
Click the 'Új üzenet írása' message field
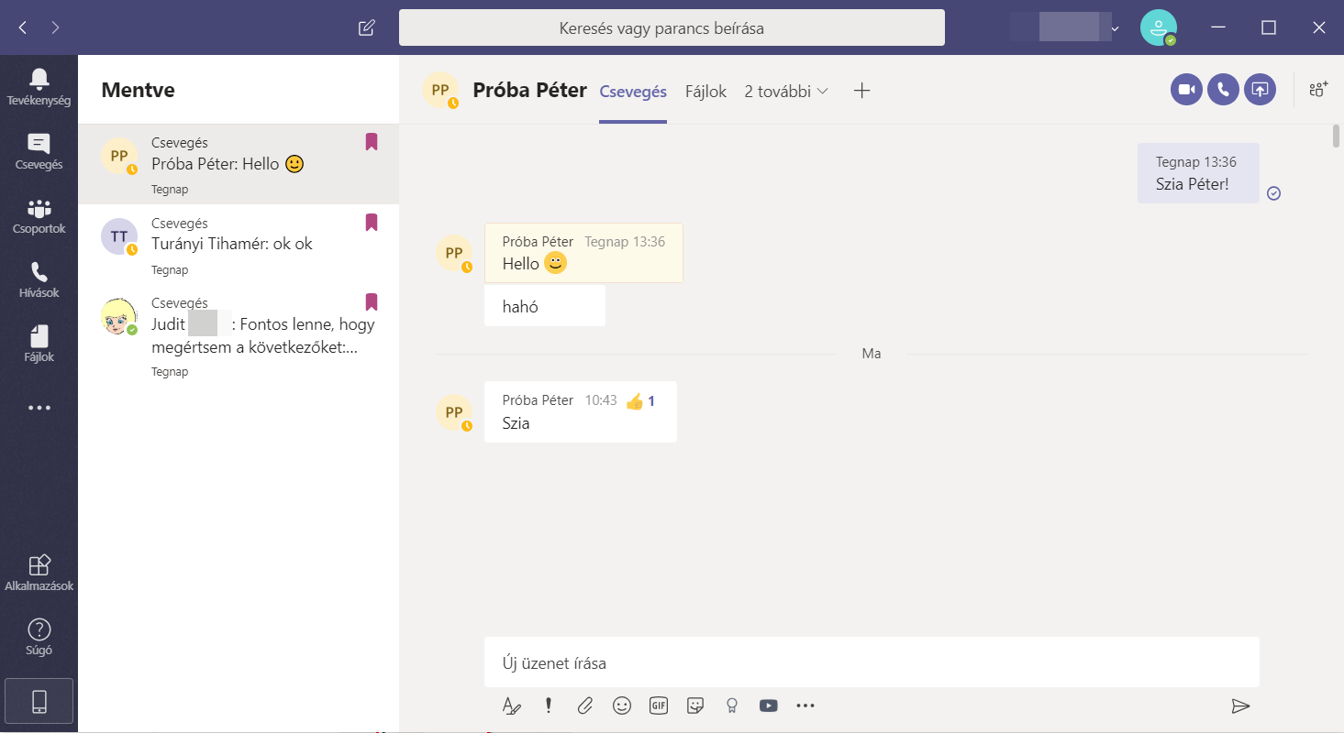point(871,662)
